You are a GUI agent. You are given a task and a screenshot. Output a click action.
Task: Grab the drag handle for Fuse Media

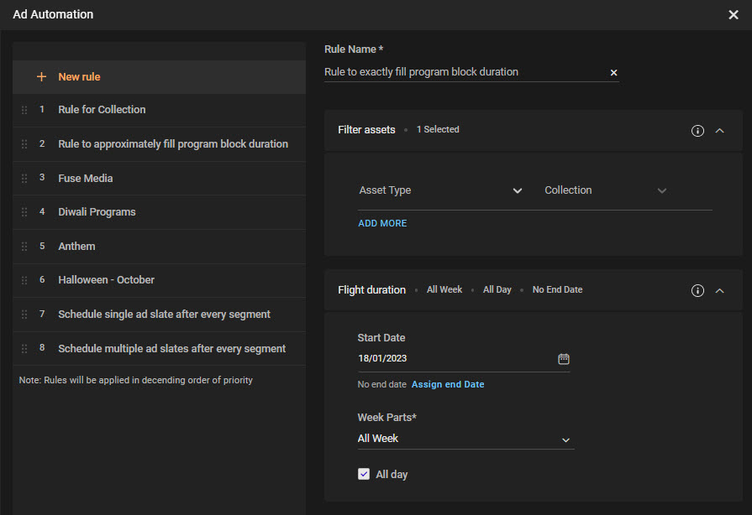click(24, 179)
